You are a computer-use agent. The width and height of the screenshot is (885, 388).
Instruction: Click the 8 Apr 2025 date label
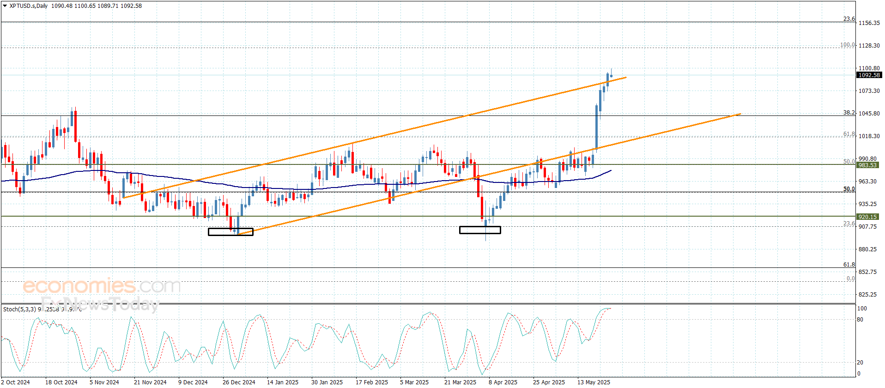coord(503,382)
